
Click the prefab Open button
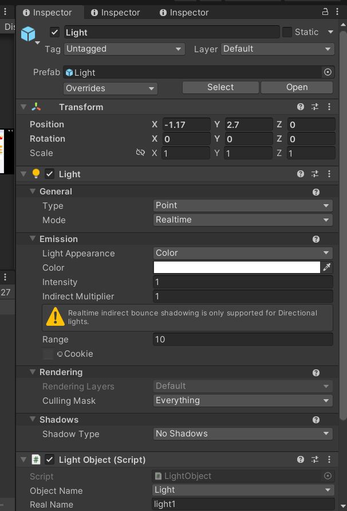pyautogui.click(x=297, y=87)
